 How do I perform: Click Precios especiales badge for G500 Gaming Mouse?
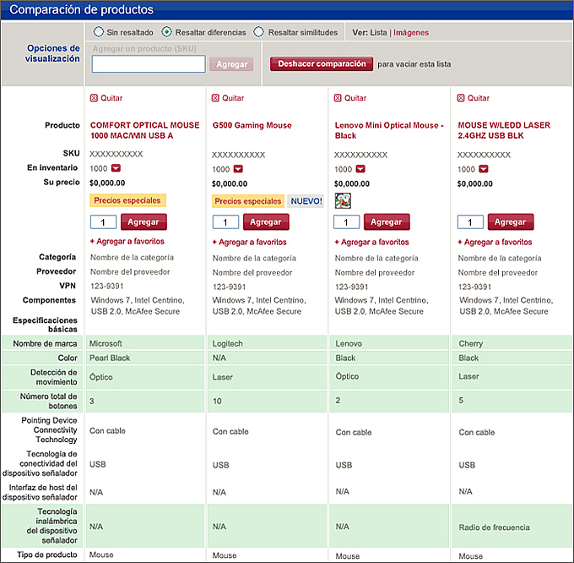pyautogui.click(x=247, y=201)
